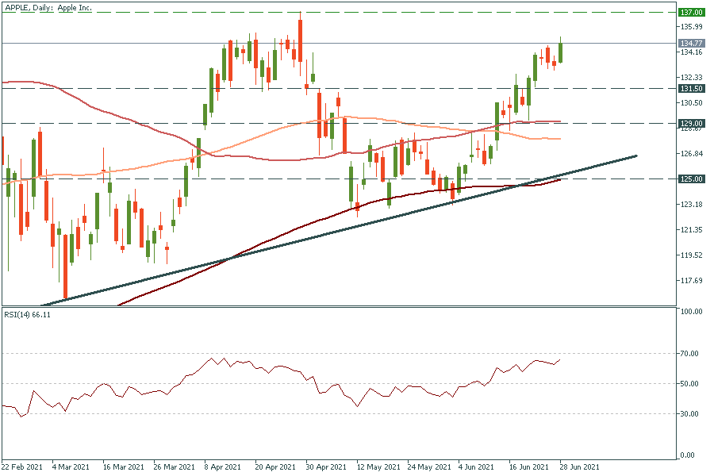Screen dimensions: 714x476
Task: Click the 130.50 price axis value
Action: (692, 103)
